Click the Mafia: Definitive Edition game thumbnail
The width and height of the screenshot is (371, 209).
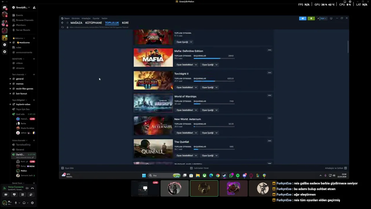(153, 57)
